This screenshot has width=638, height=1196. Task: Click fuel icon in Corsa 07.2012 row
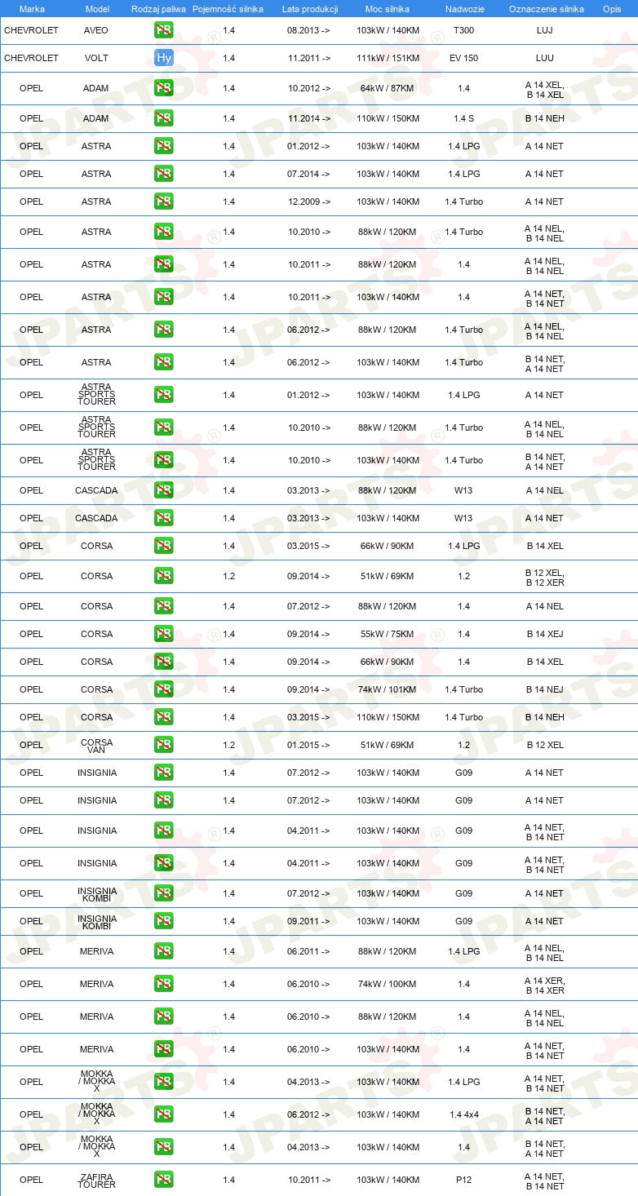(164, 606)
